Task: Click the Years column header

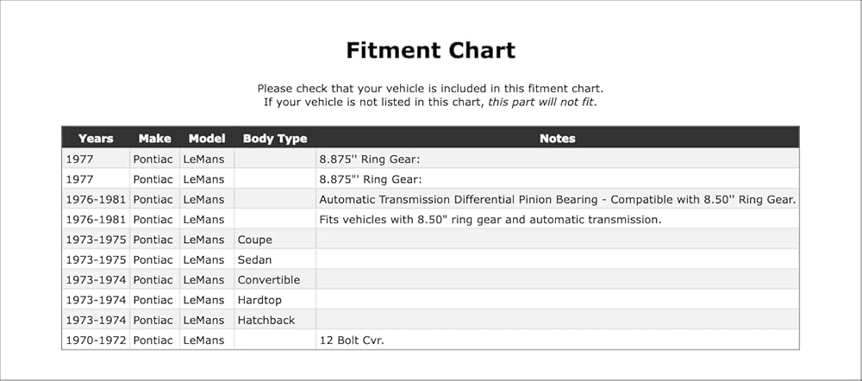Action: point(96,138)
